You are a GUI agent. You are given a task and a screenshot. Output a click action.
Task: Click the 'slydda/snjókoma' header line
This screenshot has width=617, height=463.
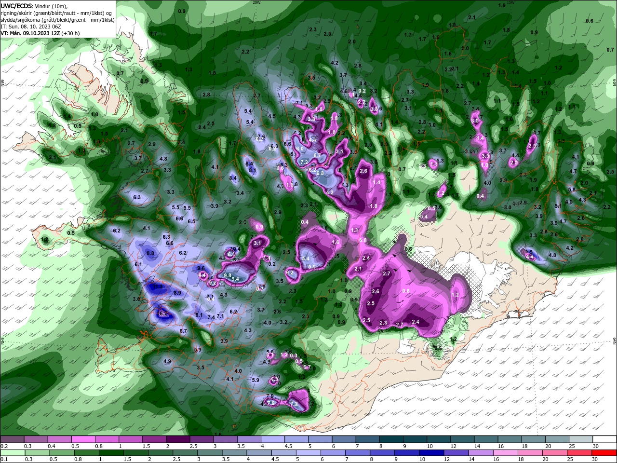[x=57, y=20]
